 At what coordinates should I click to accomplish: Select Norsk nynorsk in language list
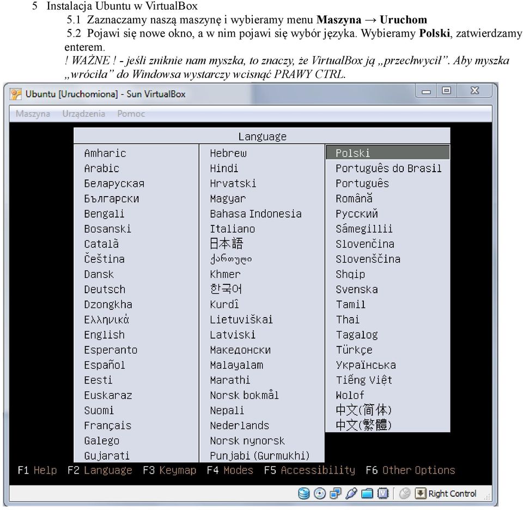247,441
